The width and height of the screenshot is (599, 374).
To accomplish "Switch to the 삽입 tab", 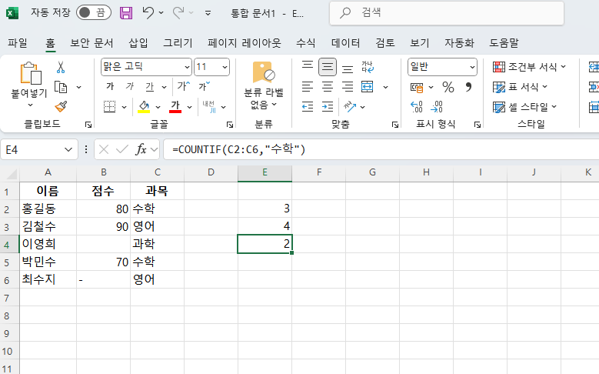I will tap(138, 43).
